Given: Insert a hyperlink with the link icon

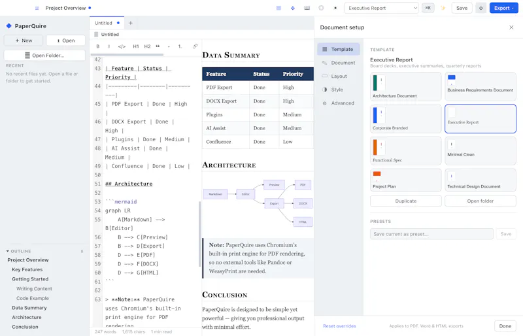Looking at the screenshot, I should pos(195,46).
